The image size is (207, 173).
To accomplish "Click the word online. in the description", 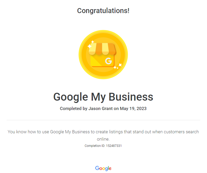I will (103, 139).
